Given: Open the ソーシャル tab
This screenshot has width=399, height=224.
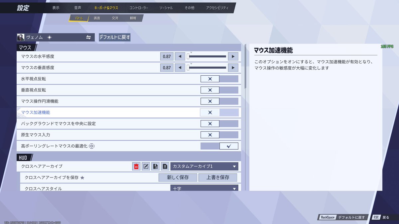Looking at the screenshot, I should pos(166,8).
